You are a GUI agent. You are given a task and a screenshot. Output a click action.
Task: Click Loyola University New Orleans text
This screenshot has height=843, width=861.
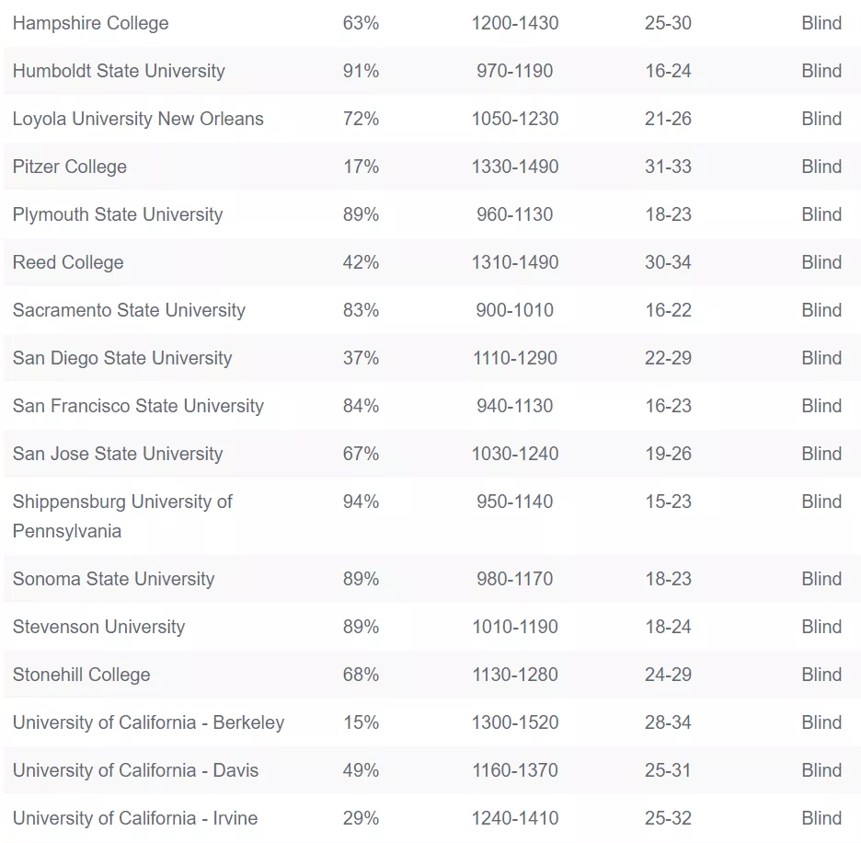138,119
